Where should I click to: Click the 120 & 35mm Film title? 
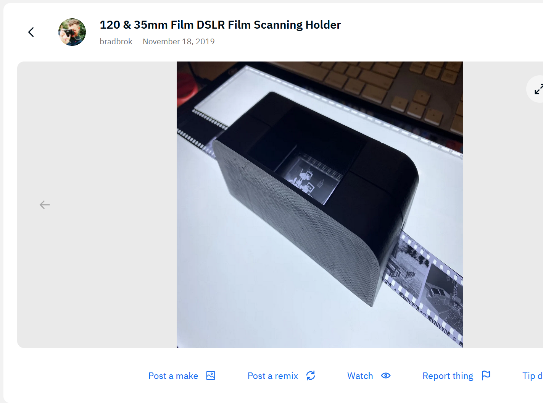pos(220,25)
